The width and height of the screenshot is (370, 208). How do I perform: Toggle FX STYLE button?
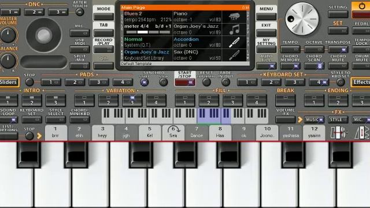point(338,120)
